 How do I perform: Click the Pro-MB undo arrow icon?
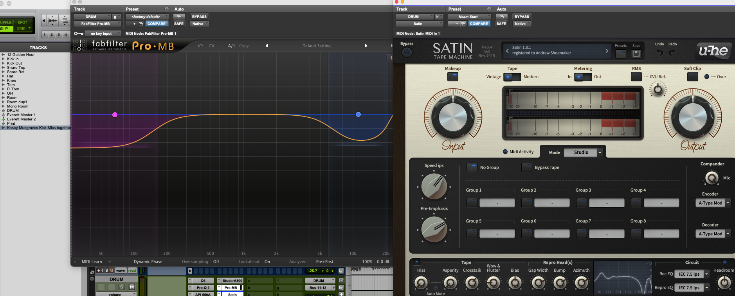[x=200, y=46]
